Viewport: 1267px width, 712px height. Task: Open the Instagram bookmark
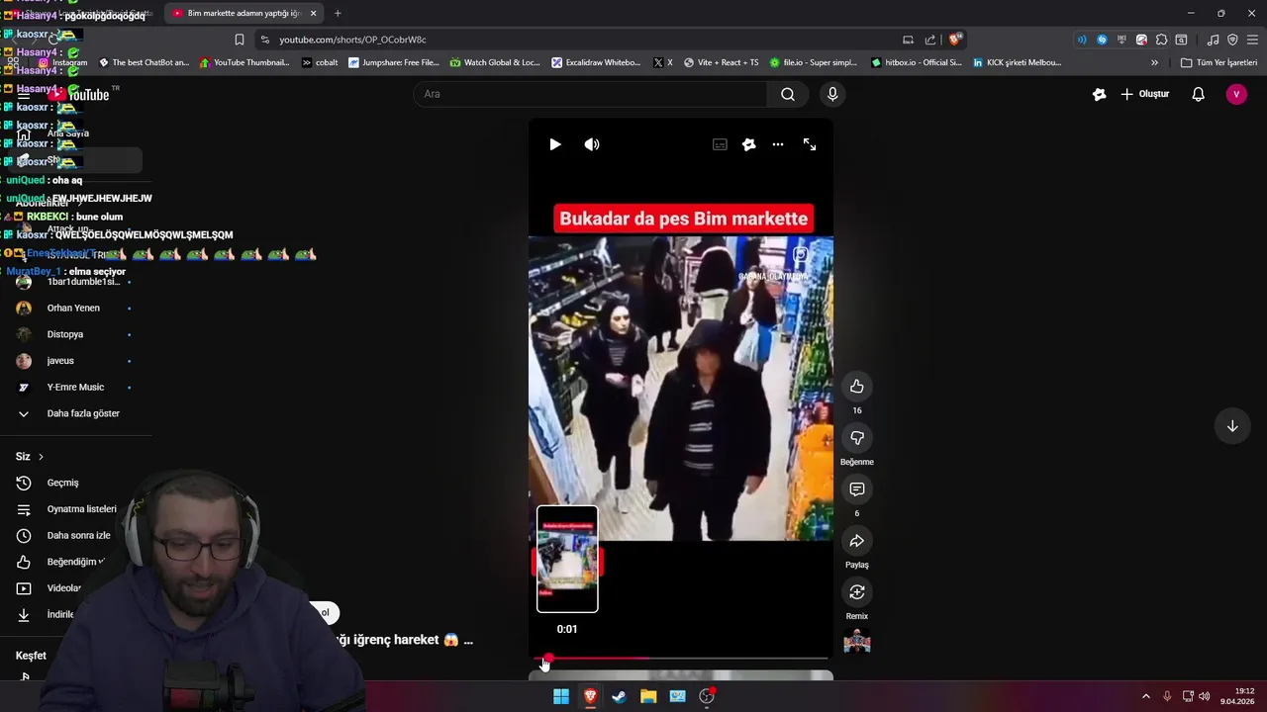coord(61,62)
